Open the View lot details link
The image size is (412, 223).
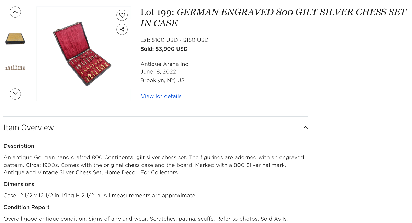tap(161, 96)
